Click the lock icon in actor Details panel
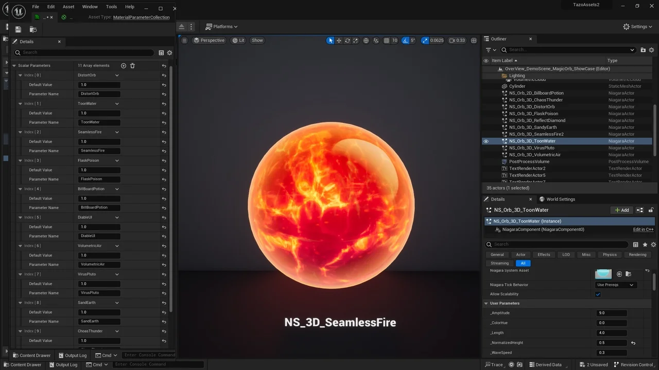 [651, 210]
